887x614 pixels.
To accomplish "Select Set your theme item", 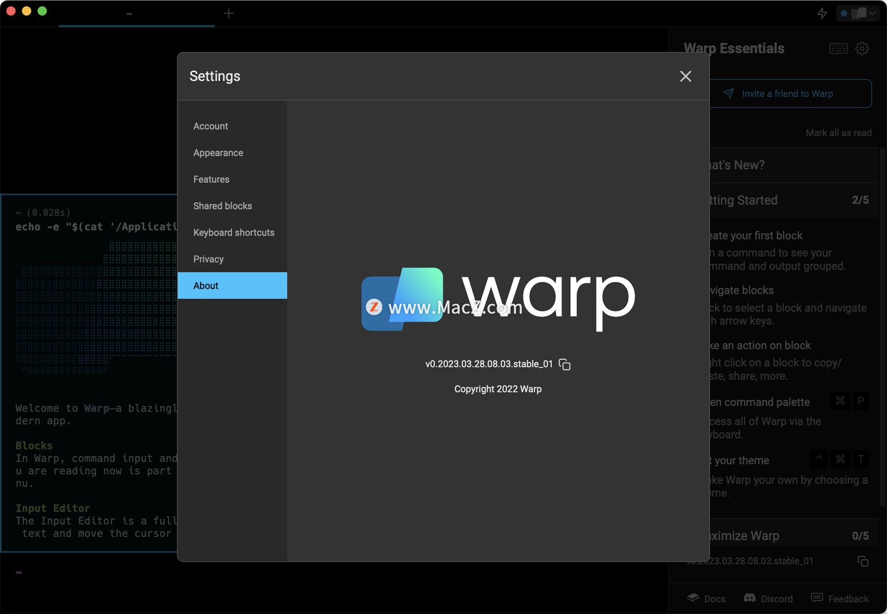I will click(790, 476).
